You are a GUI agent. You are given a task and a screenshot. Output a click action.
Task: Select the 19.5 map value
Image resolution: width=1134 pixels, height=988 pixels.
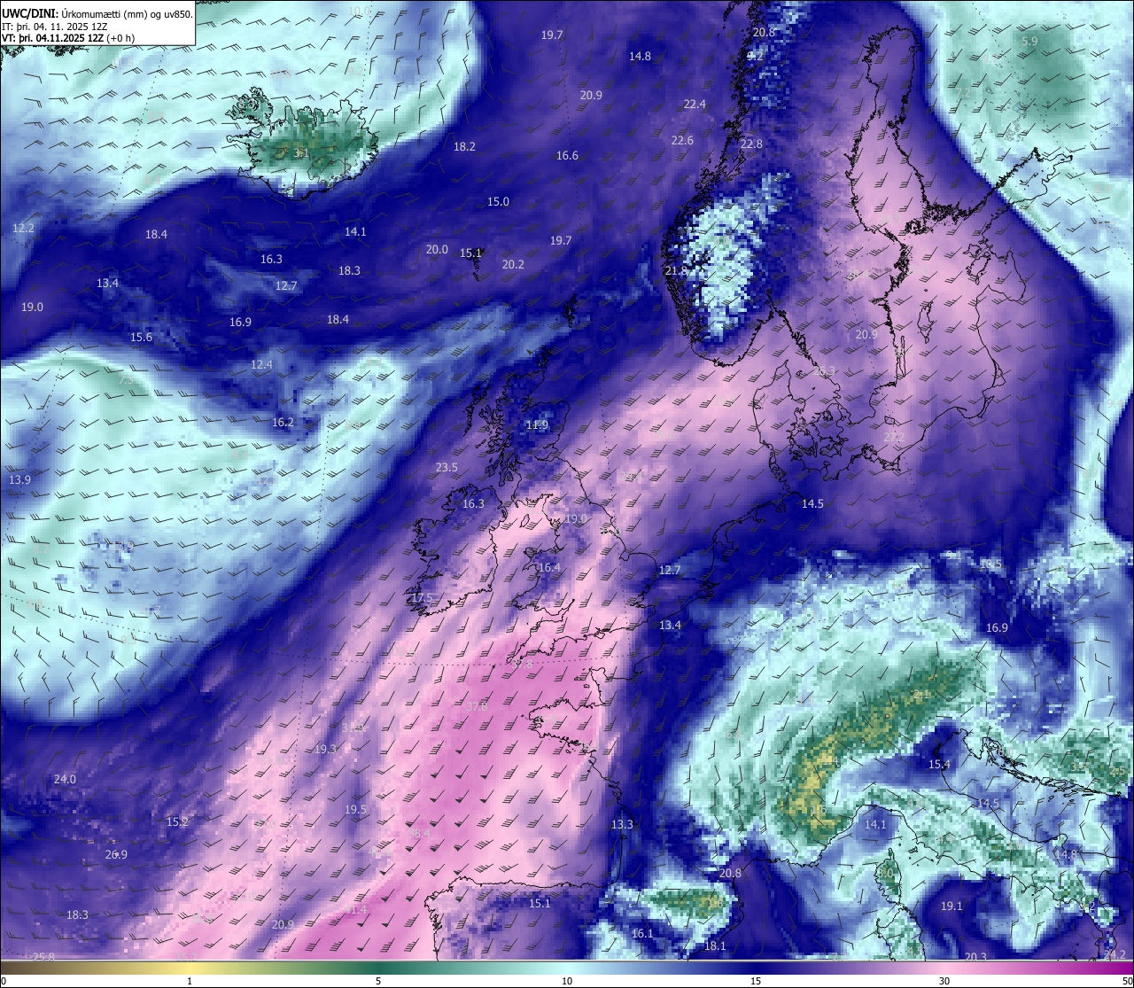355,810
